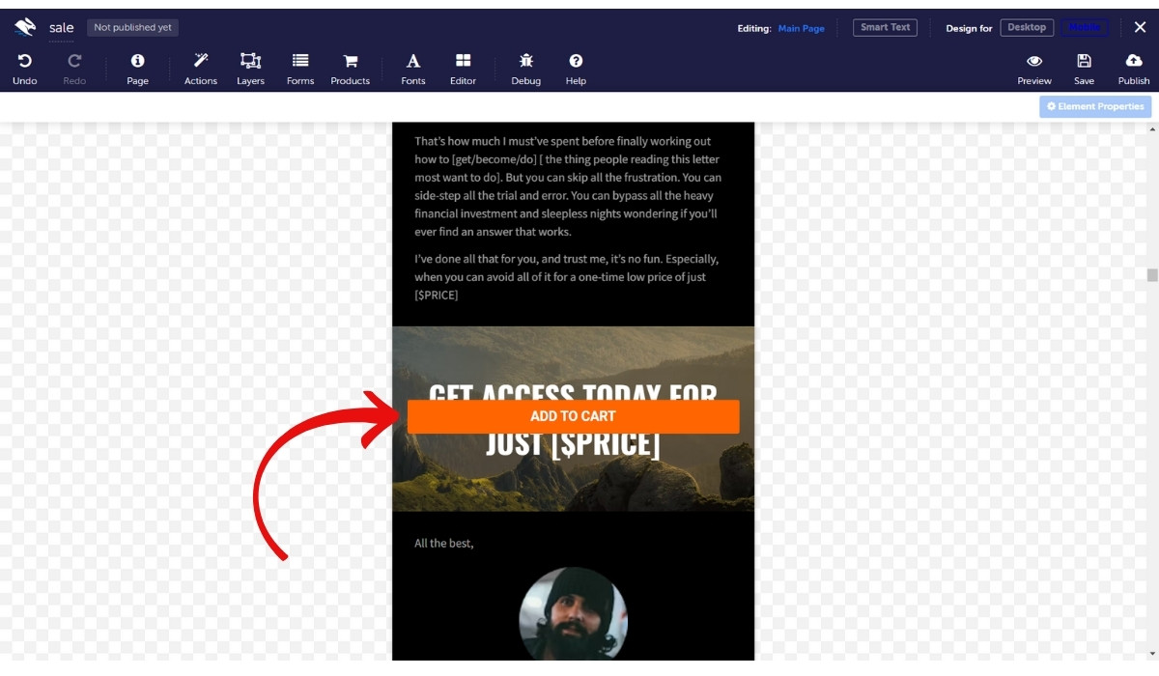Viewport: 1159px width, 676px height.
Task: Open the Layers panel
Action: tap(250, 61)
